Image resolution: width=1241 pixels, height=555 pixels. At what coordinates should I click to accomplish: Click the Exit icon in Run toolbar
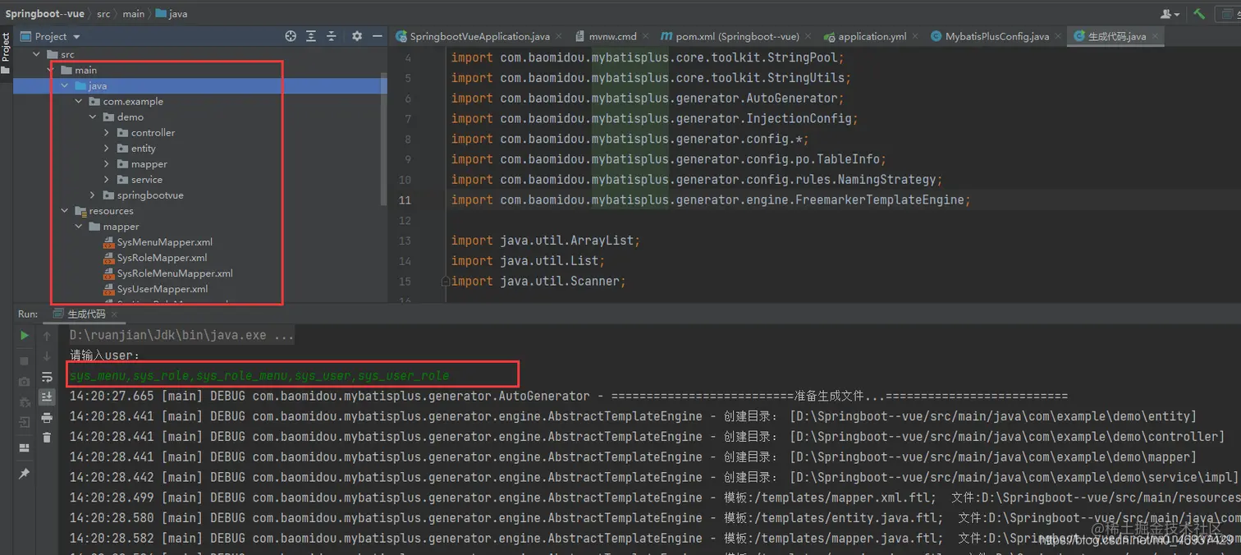tap(25, 422)
